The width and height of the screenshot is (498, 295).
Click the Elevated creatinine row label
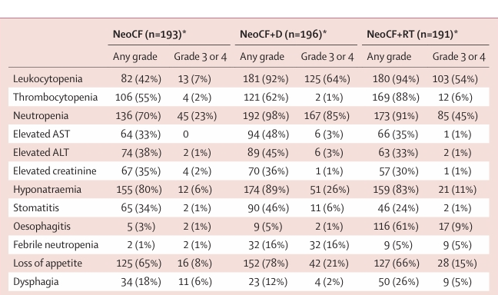coord(55,171)
